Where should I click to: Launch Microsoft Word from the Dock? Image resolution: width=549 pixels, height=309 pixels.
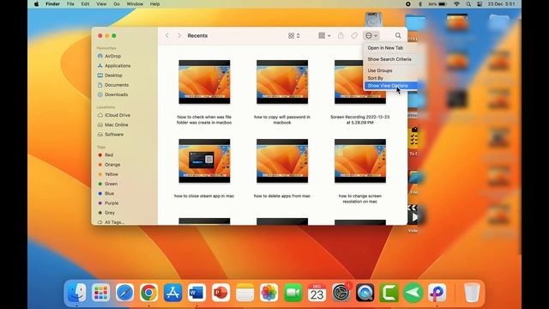[x=196, y=293]
